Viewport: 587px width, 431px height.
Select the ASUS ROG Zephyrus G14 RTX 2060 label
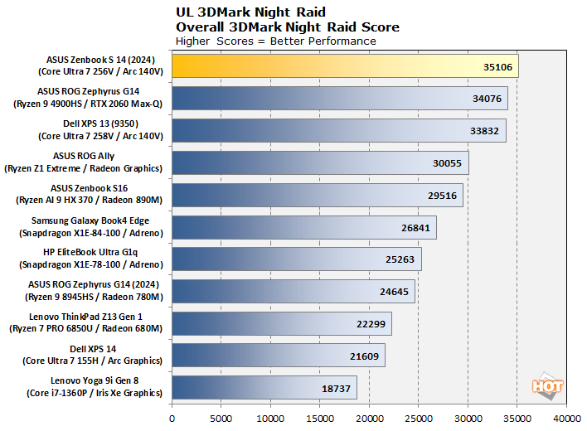pos(89,91)
